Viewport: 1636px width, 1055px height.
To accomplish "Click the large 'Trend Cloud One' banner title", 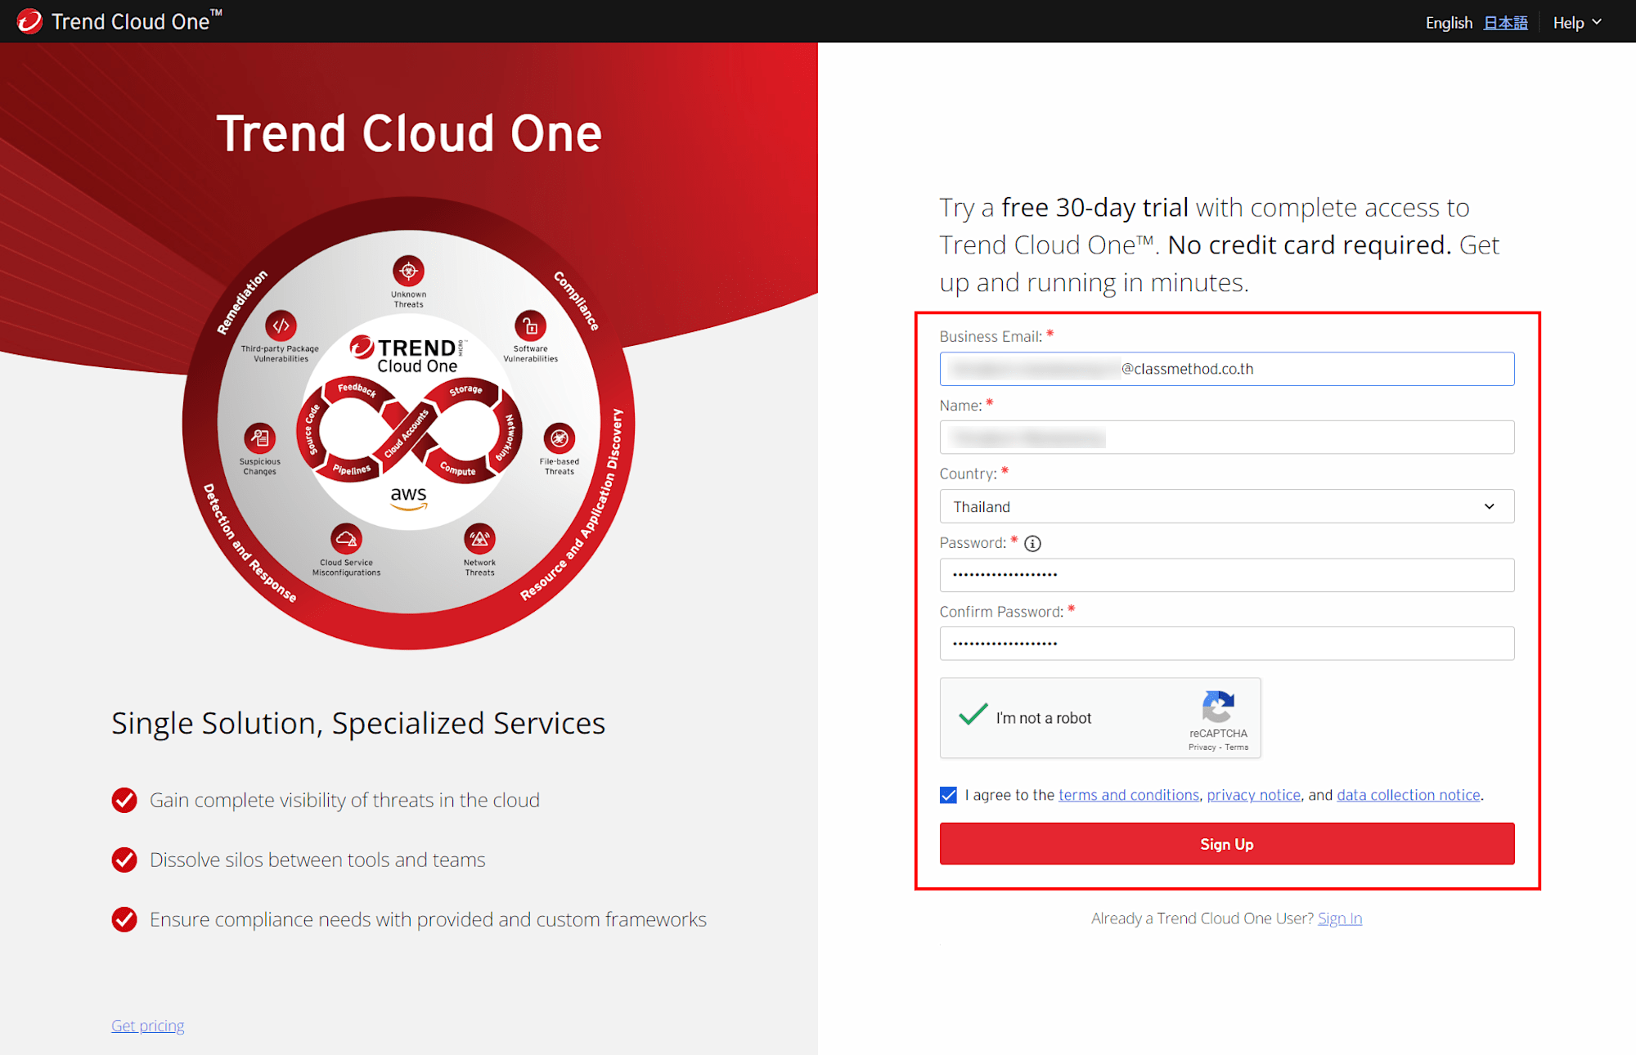I will [409, 133].
